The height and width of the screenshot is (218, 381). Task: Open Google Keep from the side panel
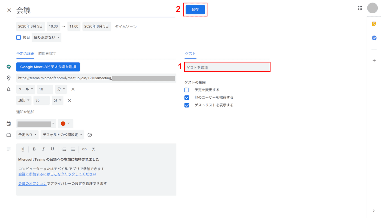pyautogui.click(x=374, y=24)
